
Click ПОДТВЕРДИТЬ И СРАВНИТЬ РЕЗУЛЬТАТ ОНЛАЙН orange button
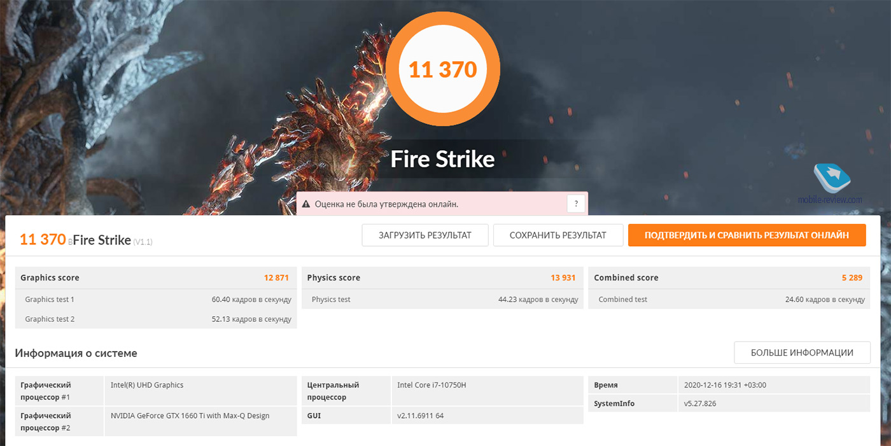click(747, 235)
